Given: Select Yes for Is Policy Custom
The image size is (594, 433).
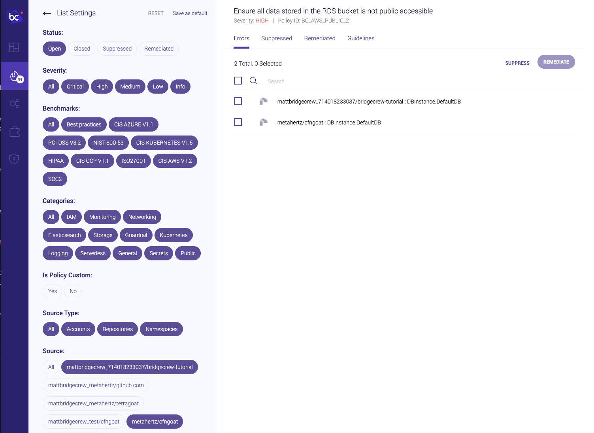Looking at the screenshot, I should pos(53,291).
